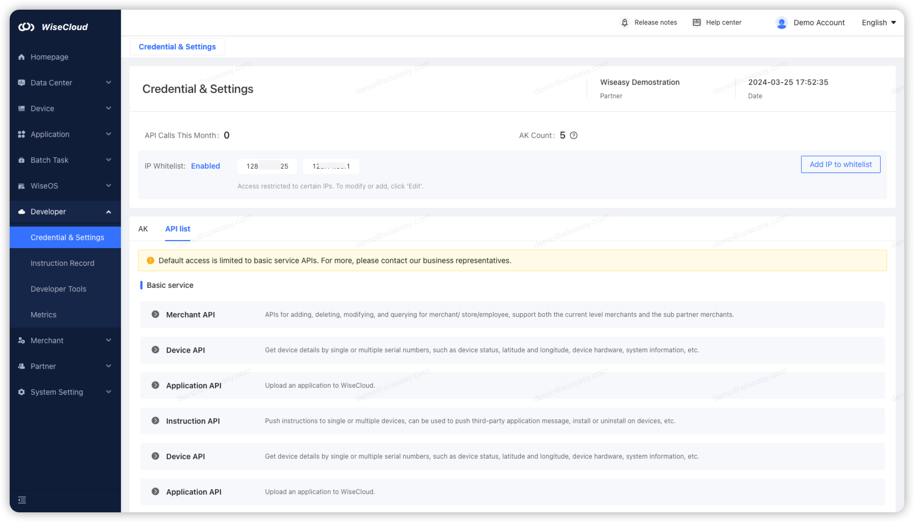914x522 pixels.
Task: Expand the Instruction API row arrow
Action: pos(155,421)
